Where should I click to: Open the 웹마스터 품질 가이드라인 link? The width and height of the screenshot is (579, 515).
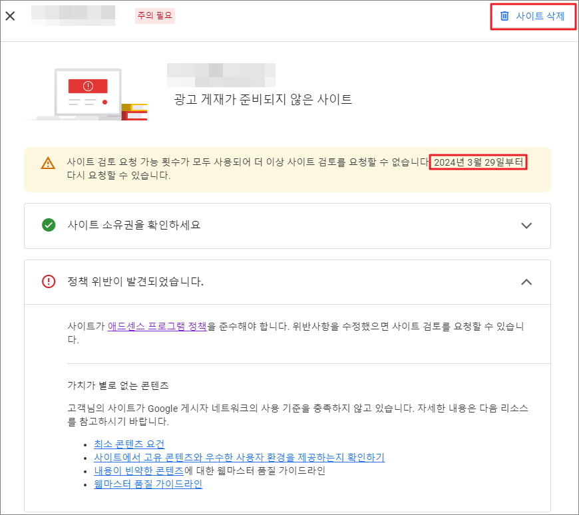pos(148,484)
